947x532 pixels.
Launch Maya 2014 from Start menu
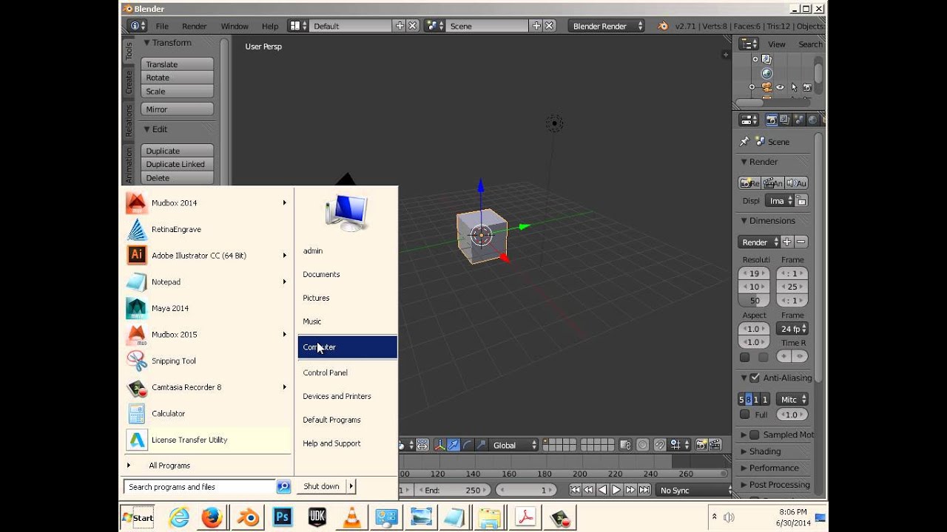coord(207,308)
